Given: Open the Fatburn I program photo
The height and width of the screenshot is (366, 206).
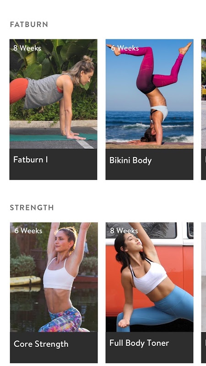Looking at the screenshot, I should pyautogui.click(x=53, y=94).
